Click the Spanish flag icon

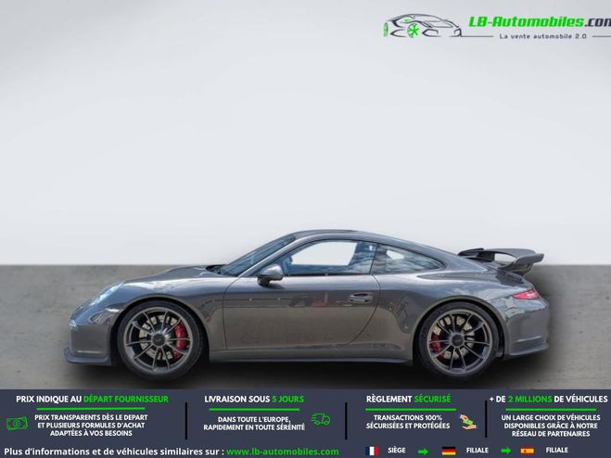click(x=528, y=451)
